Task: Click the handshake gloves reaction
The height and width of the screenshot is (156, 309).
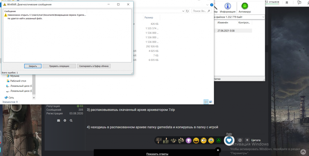Action: click(x=173, y=141)
